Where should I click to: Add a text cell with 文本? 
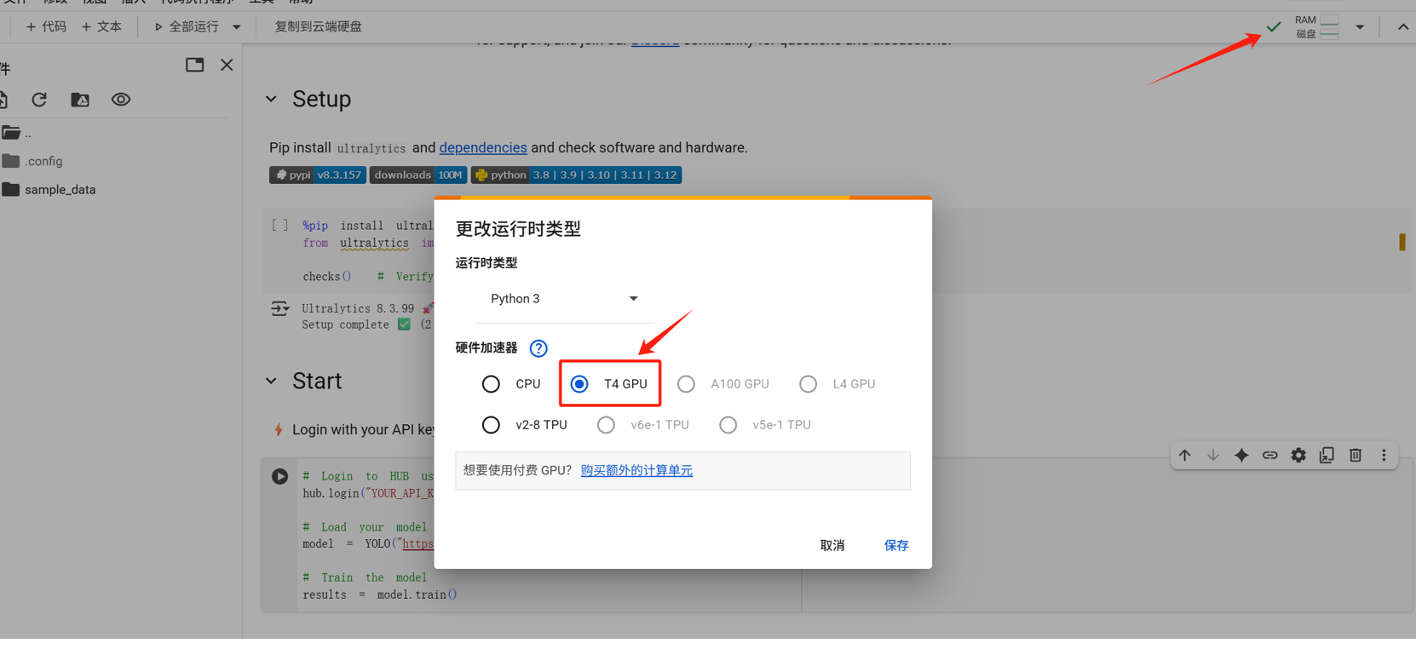click(101, 26)
